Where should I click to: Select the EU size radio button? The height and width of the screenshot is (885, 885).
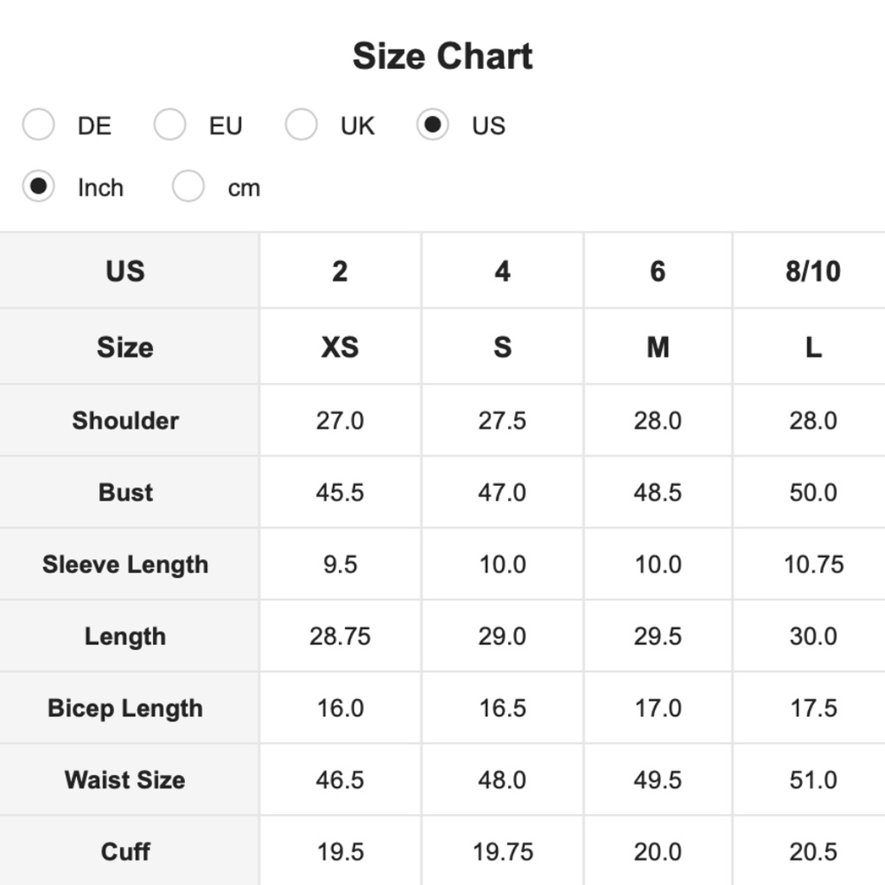[x=169, y=124]
